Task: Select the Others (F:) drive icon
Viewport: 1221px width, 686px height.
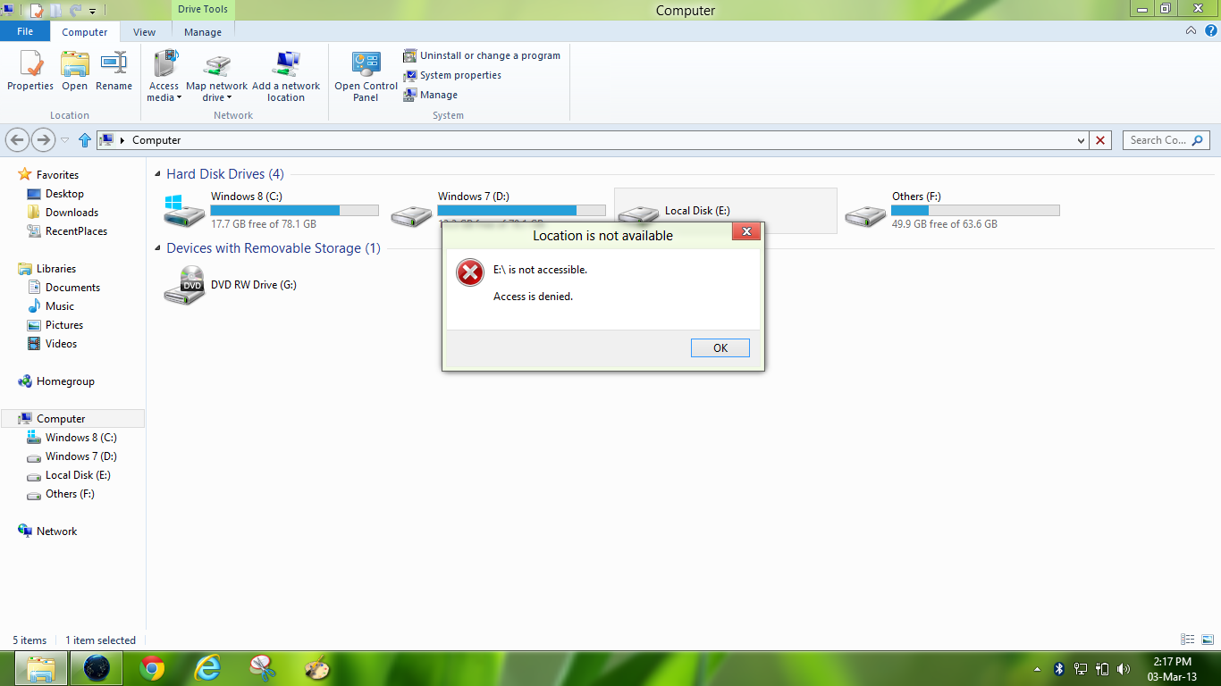Action: coord(866,214)
